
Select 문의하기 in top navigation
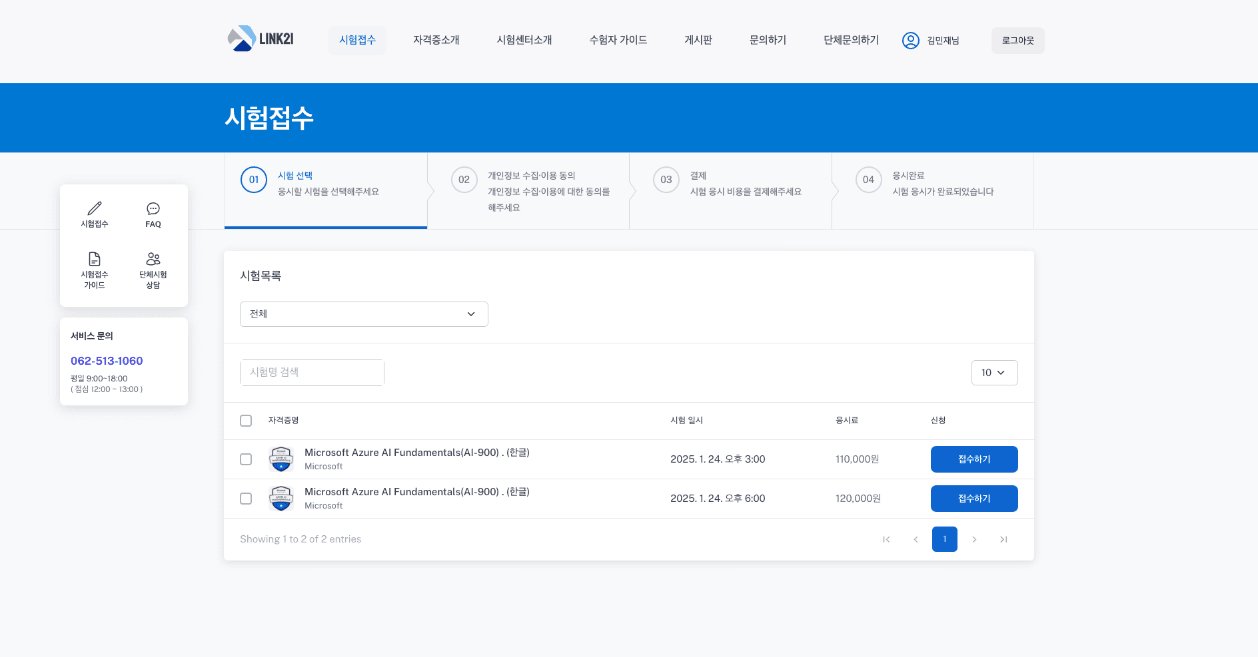(x=768, y=40)
